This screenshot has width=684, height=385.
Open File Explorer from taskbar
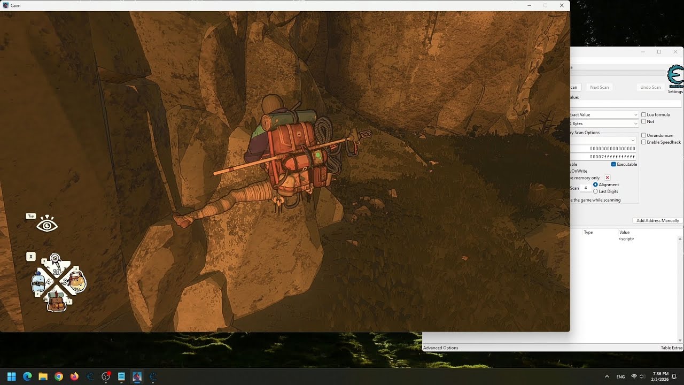point(43,376)
